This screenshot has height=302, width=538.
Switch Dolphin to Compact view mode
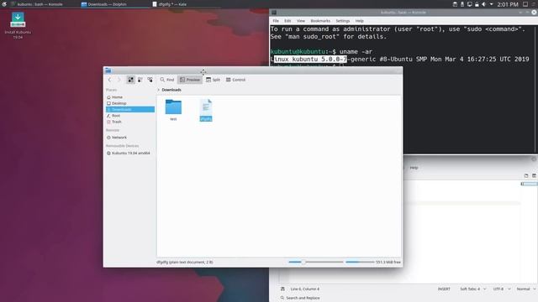coord(140,80)
